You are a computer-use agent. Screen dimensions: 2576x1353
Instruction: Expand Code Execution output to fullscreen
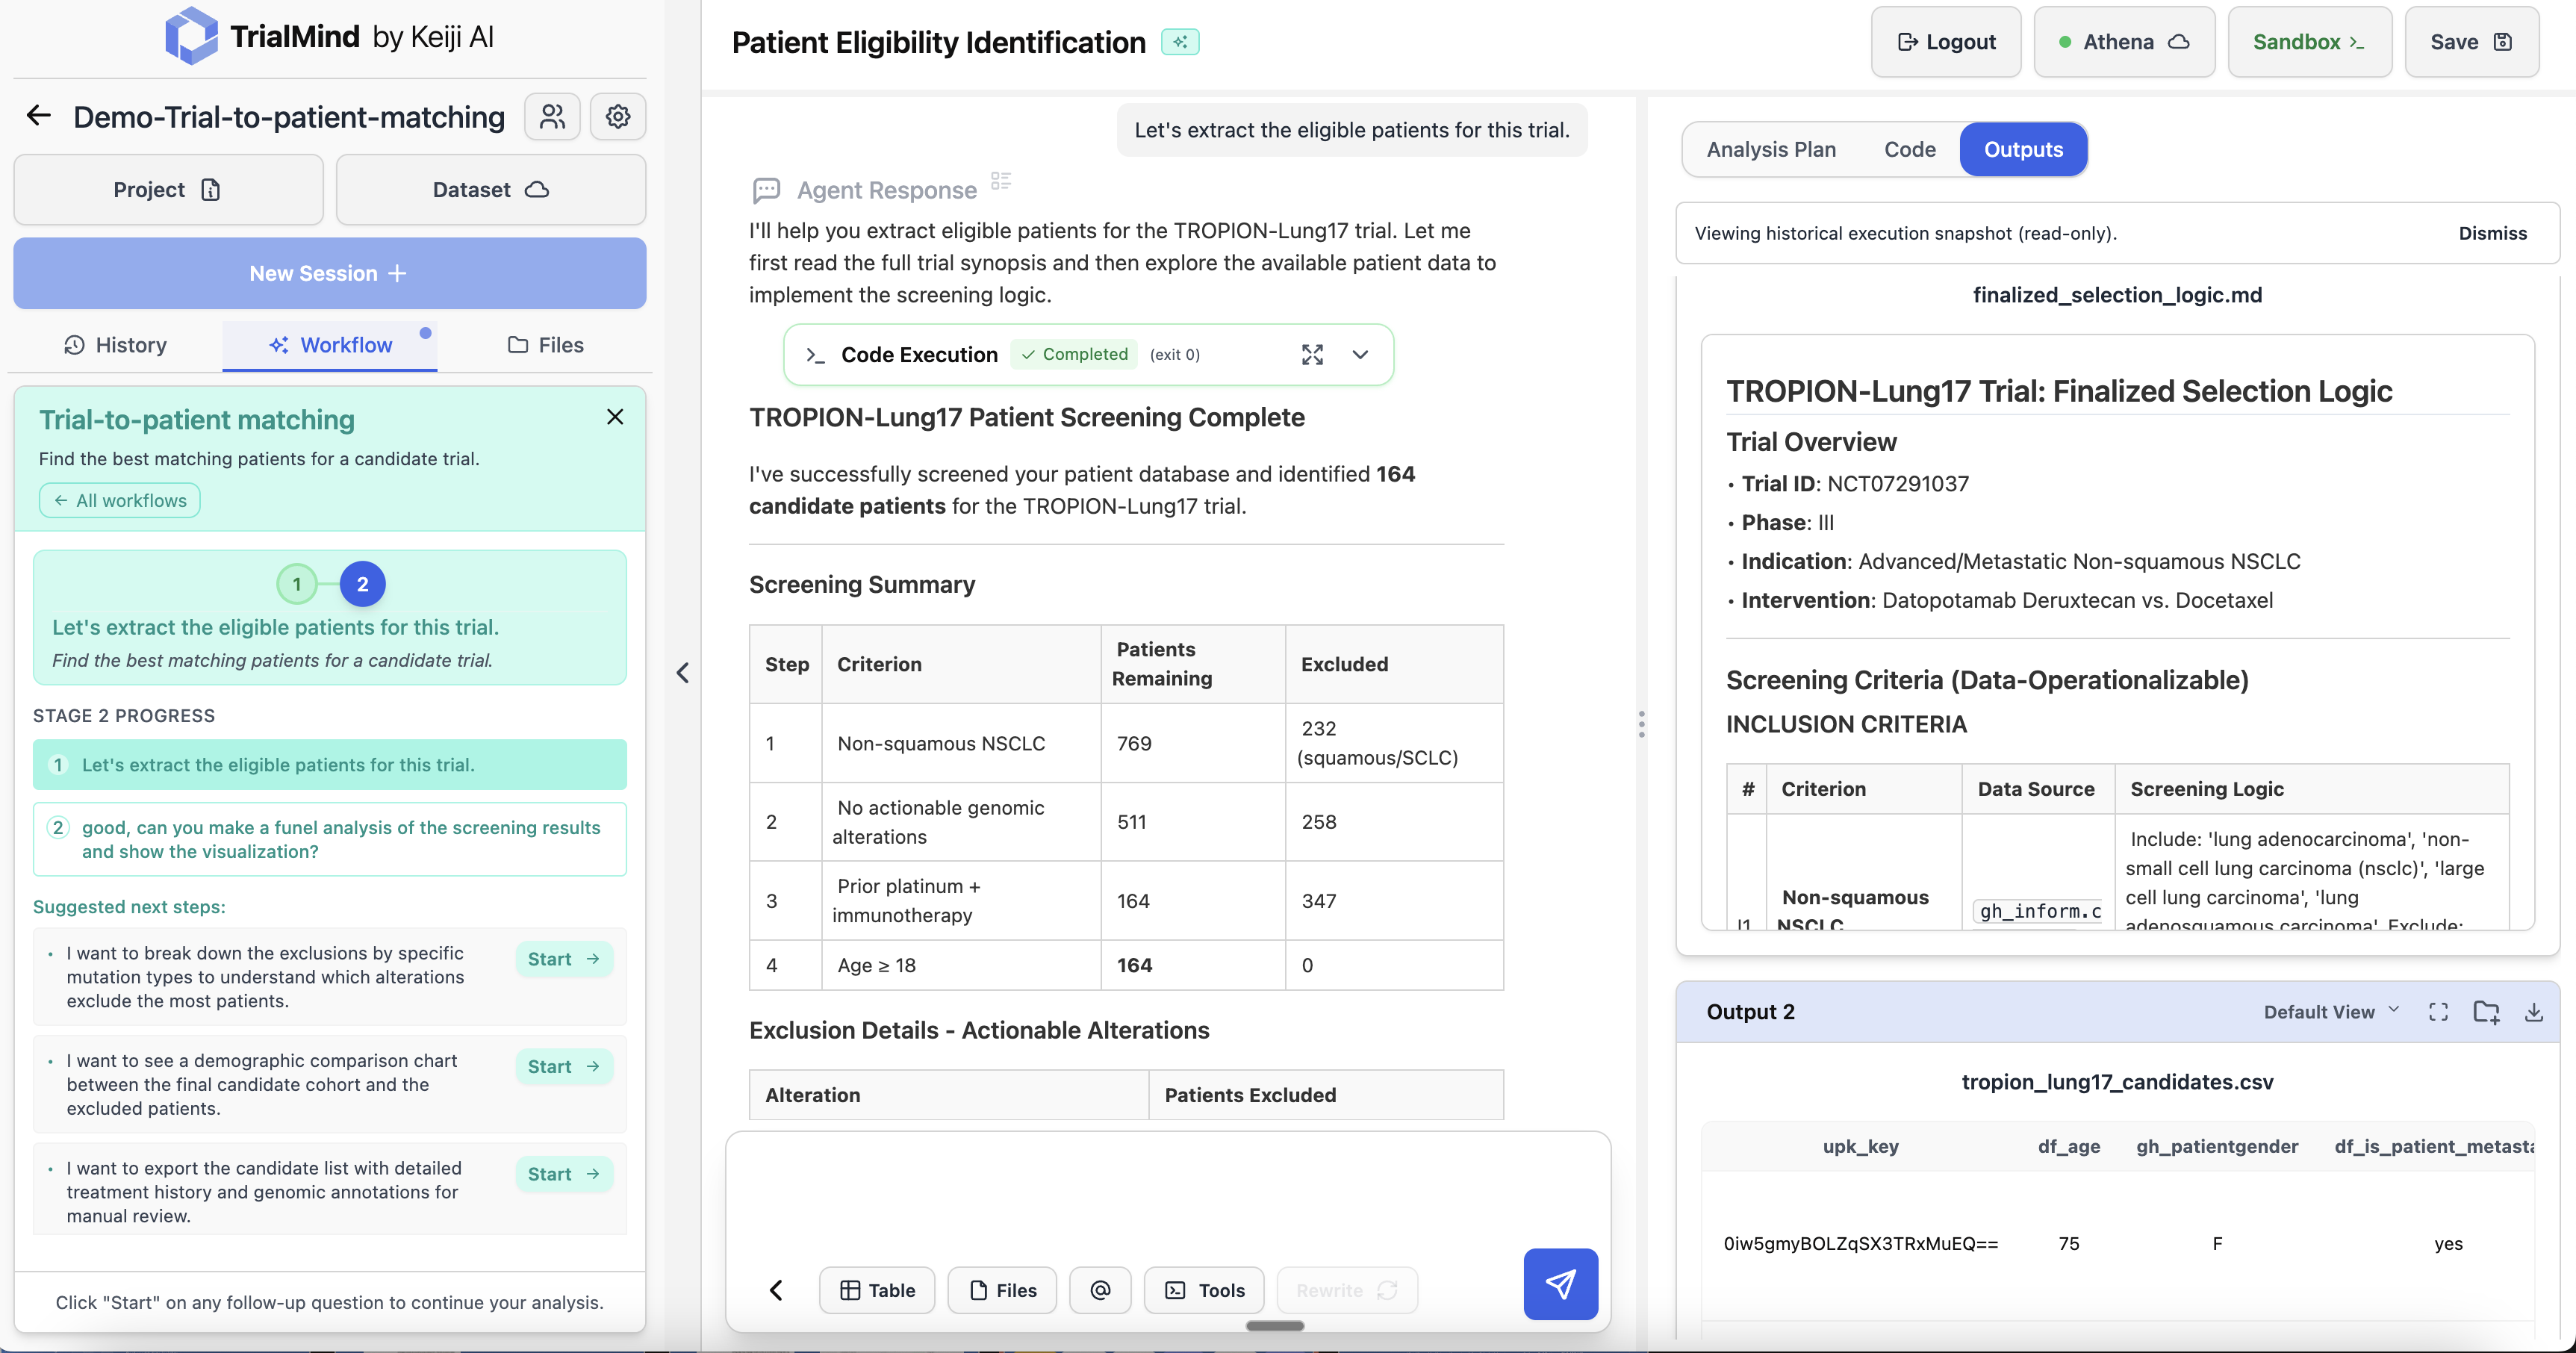click(1312, 354)
